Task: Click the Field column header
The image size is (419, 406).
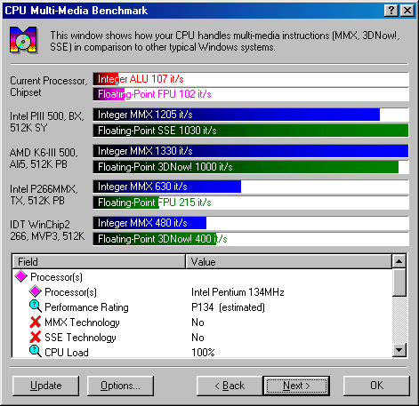Action: [99, 262]
